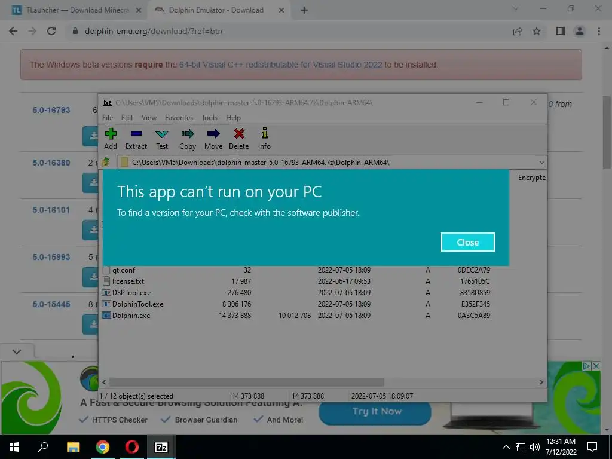Open the 7-Zip Tools menu
The height and width of the screenshot is (459, 612).
point(210,118)
